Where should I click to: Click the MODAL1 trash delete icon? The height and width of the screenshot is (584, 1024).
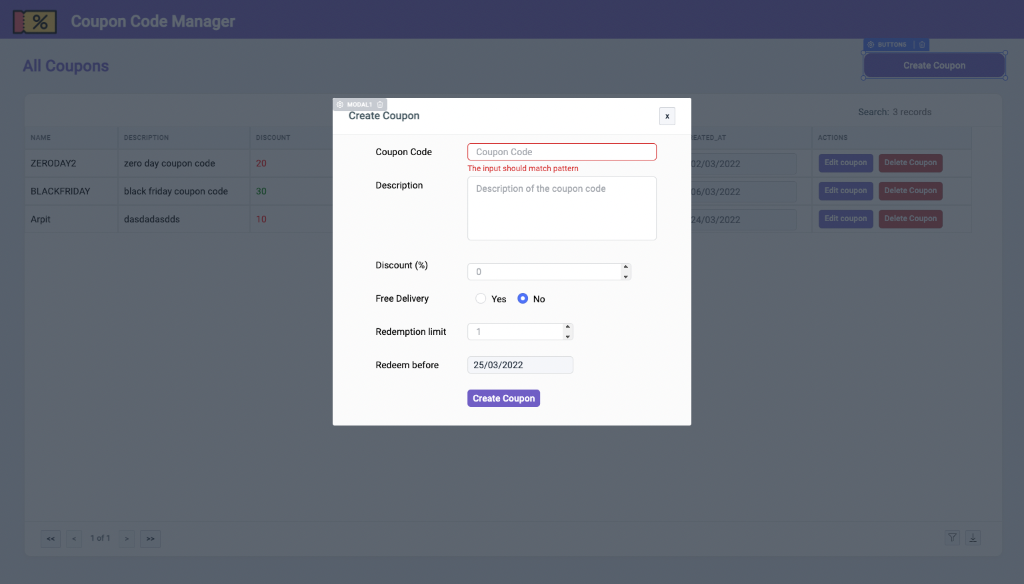(x=380, y=105)
